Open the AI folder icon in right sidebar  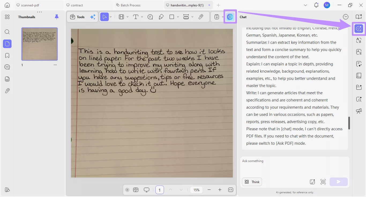coord(359,87)
